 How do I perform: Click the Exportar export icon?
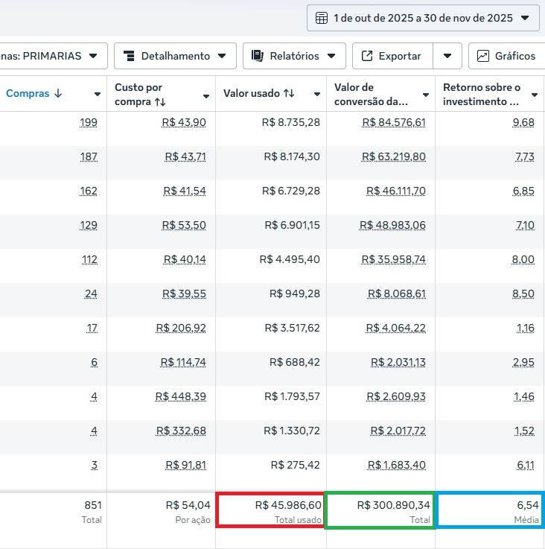[x=367, y=56]
